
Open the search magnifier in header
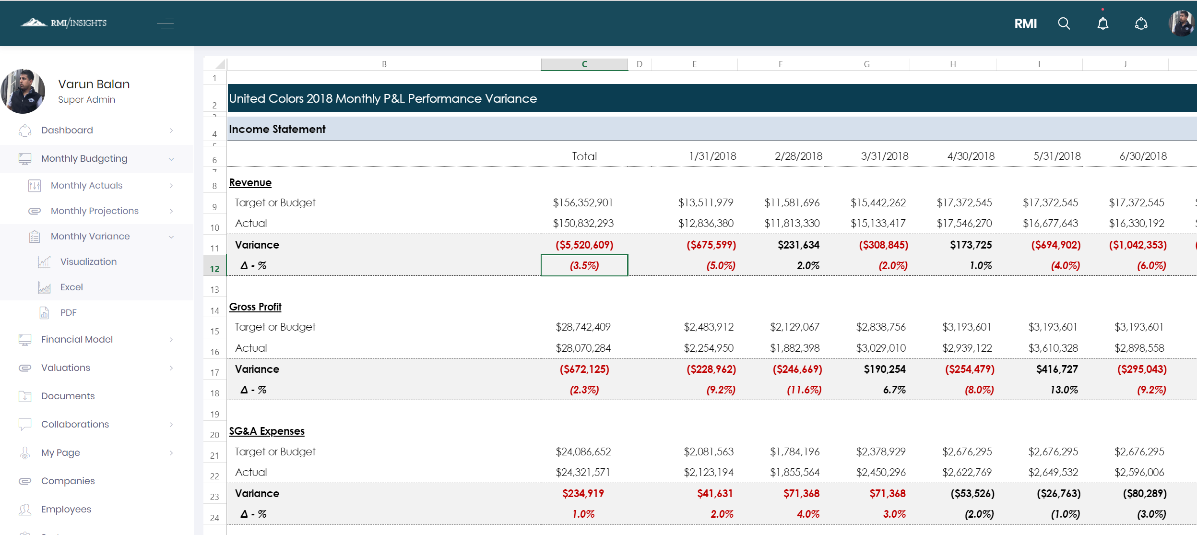click(x=1064, y=24)
